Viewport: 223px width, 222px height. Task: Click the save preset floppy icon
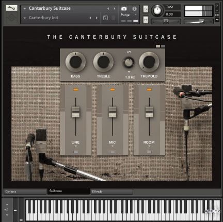(105, 18)
